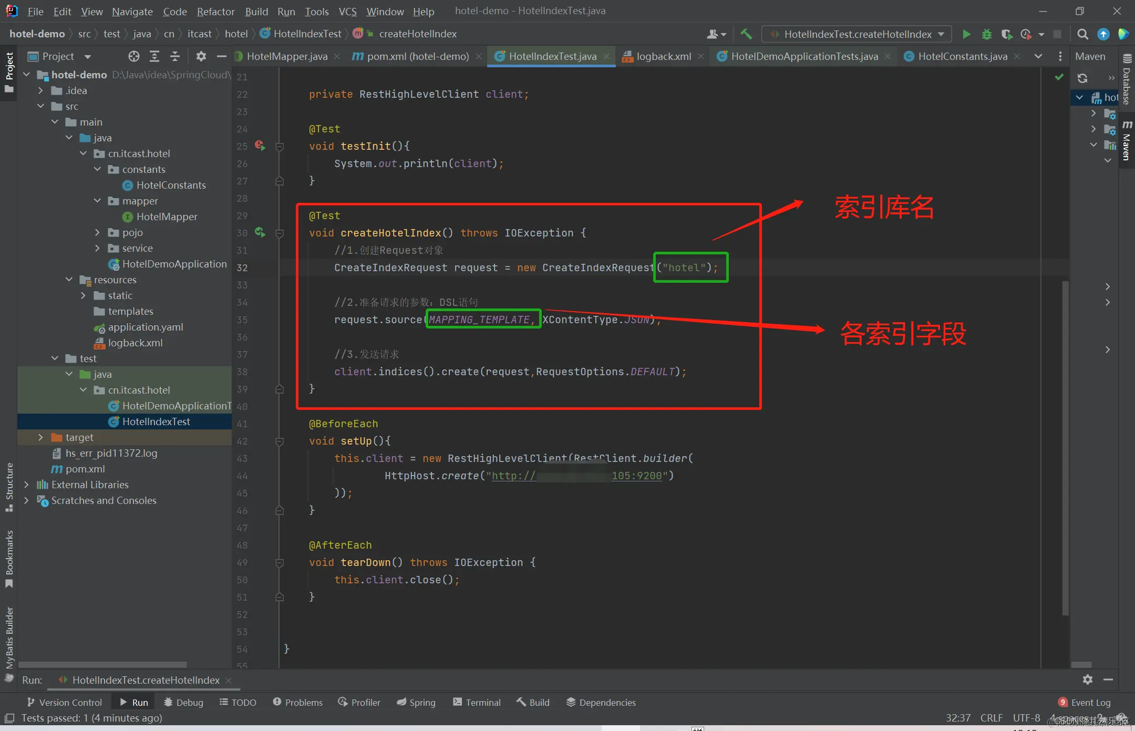
Task: Expand the target folder in project tree
Action: click(x=40, y=437)
